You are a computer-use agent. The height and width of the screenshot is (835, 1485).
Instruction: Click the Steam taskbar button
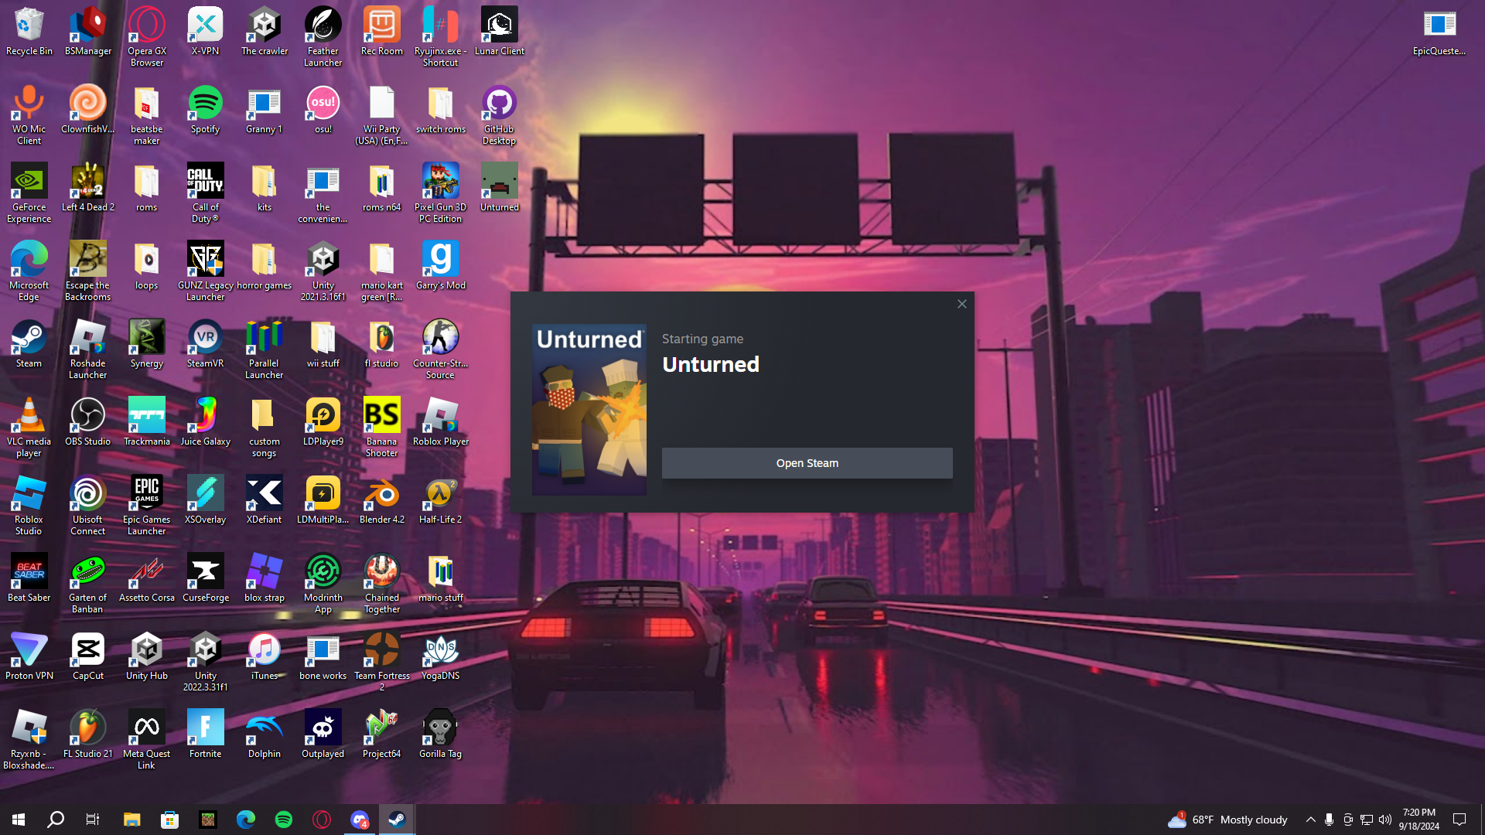tap(397, 820)
